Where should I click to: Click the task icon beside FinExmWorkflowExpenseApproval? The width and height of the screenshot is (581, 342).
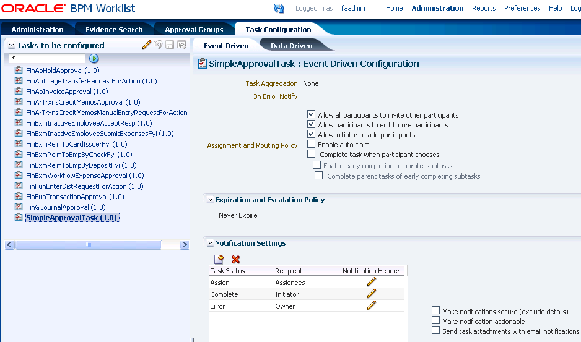[19, 175]
